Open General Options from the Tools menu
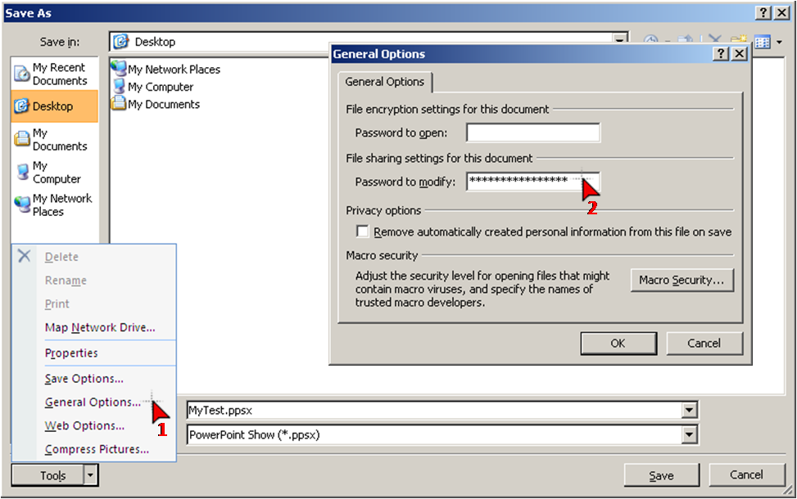This screenshot has height=499, width=797. [94, 402]
